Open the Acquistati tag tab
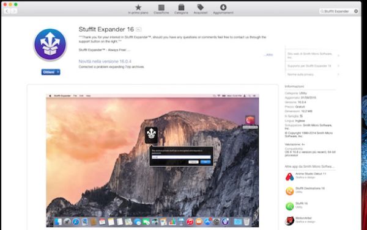Image resolution: width=367 pixels, height=230 pixels. pos(201,9)
